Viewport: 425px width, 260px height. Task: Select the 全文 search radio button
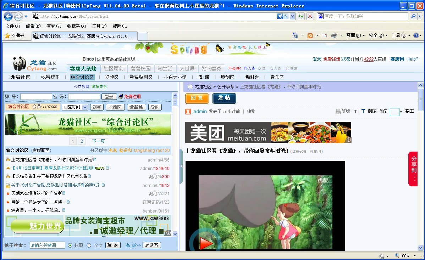click(x=89, y=245)
